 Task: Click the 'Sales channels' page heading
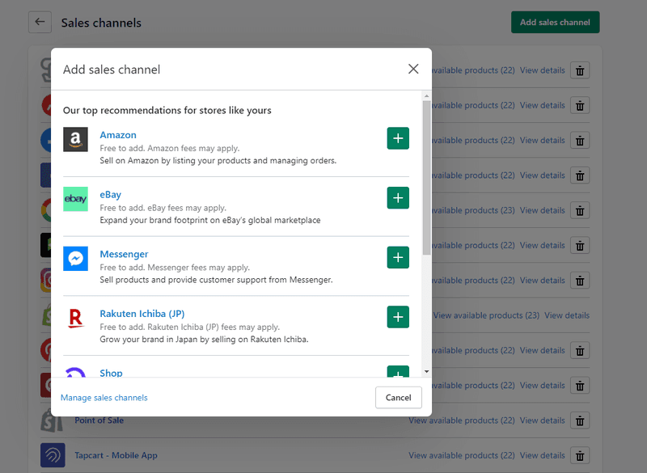(101, 23)
